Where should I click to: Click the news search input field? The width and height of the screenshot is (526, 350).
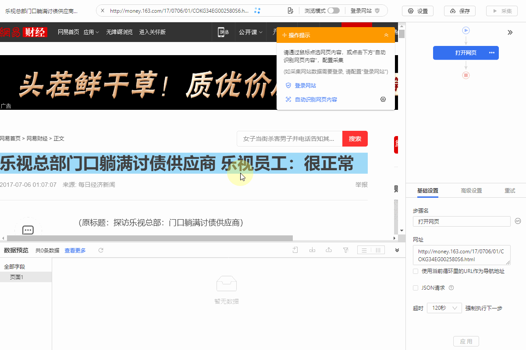click(289, 139)
